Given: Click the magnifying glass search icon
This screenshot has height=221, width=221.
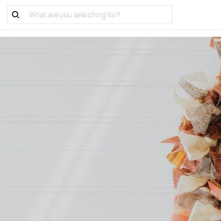Looking at the screenshot, I should click(x=16, y=15).
